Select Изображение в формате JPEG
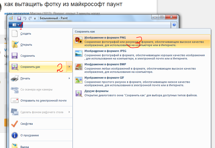 tap(142, 55)
